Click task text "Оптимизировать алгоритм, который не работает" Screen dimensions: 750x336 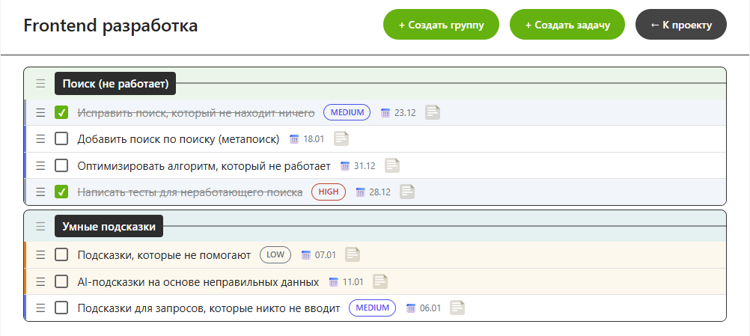pyautogui.click(x=204, y=166)
